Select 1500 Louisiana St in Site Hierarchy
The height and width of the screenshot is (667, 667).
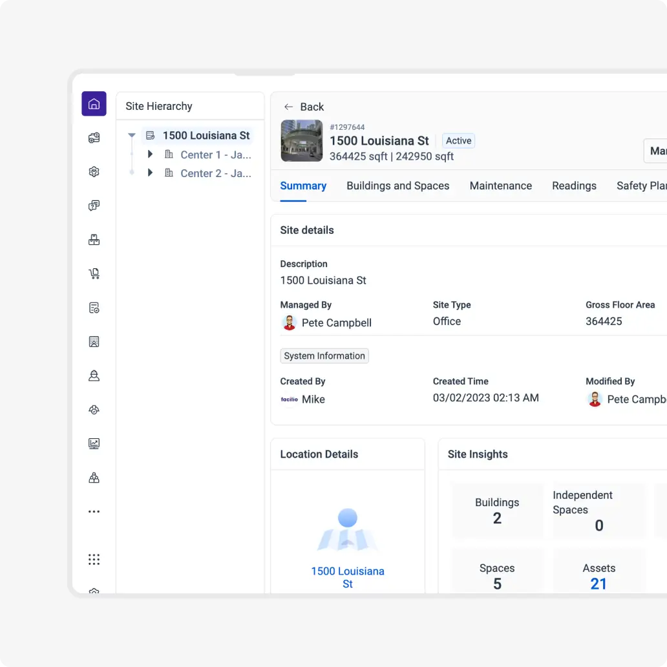206,136
